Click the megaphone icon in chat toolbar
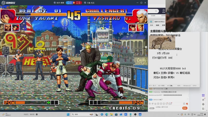Screen dimensions: 208x117 (x=153, y=104)
